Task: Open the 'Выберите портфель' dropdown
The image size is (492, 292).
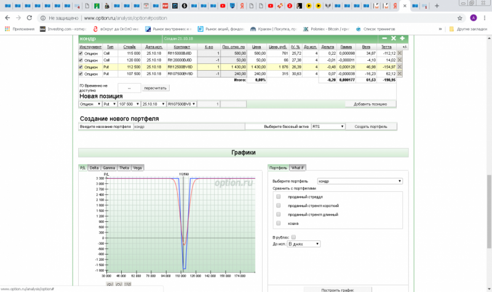Action: 359,181
